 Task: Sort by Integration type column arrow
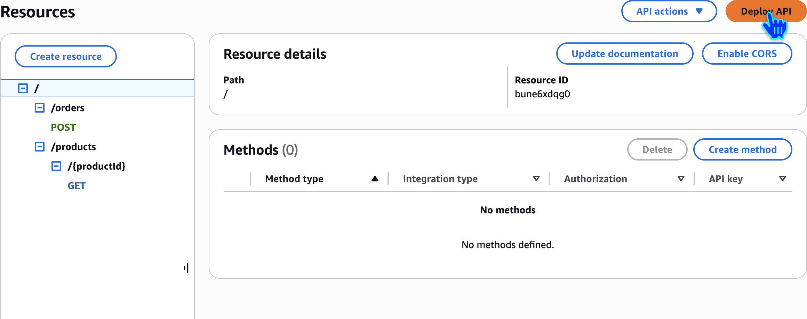point(536,179)
